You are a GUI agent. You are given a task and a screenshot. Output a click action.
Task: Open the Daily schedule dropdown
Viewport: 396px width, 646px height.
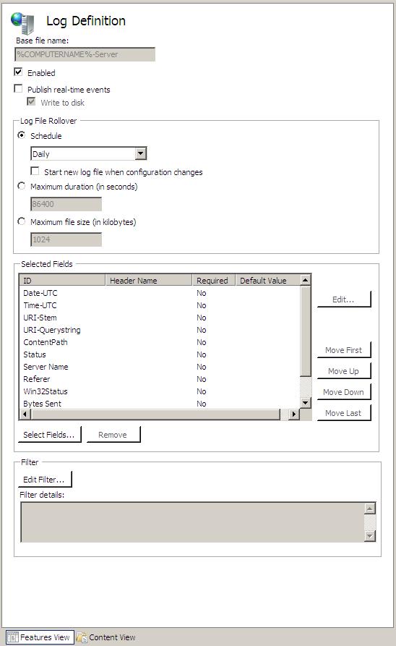pos(141,153)
